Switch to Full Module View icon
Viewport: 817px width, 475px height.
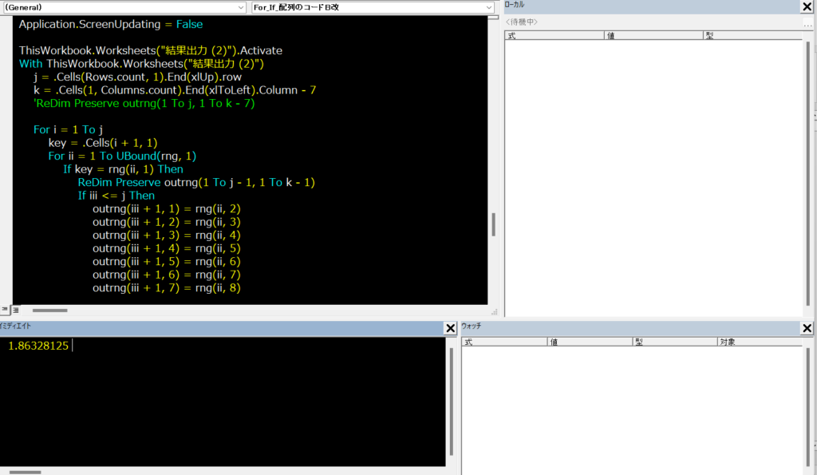[14, 310]
